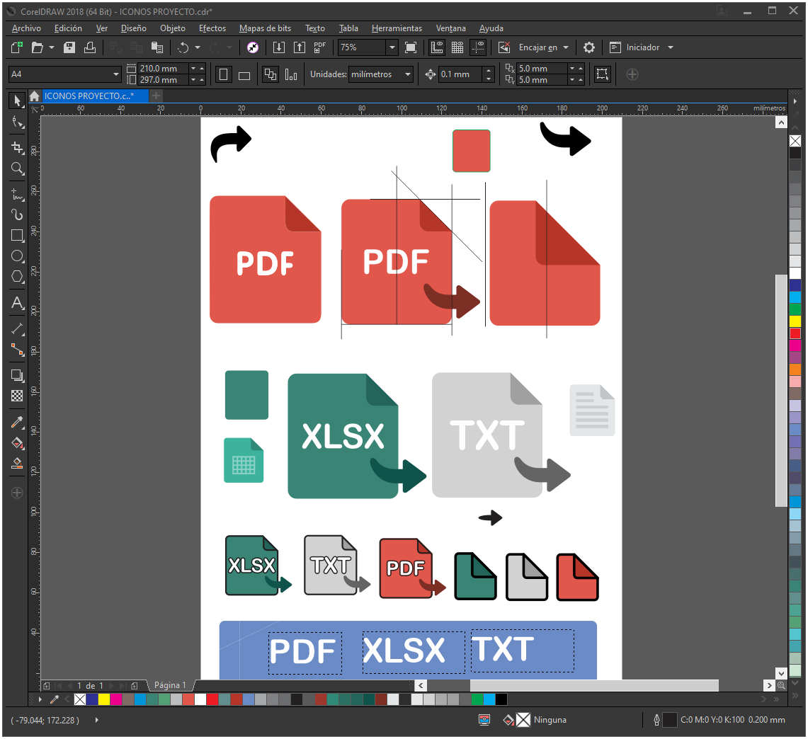
Task: Select the Polygon tool
Action: [17, 277]
